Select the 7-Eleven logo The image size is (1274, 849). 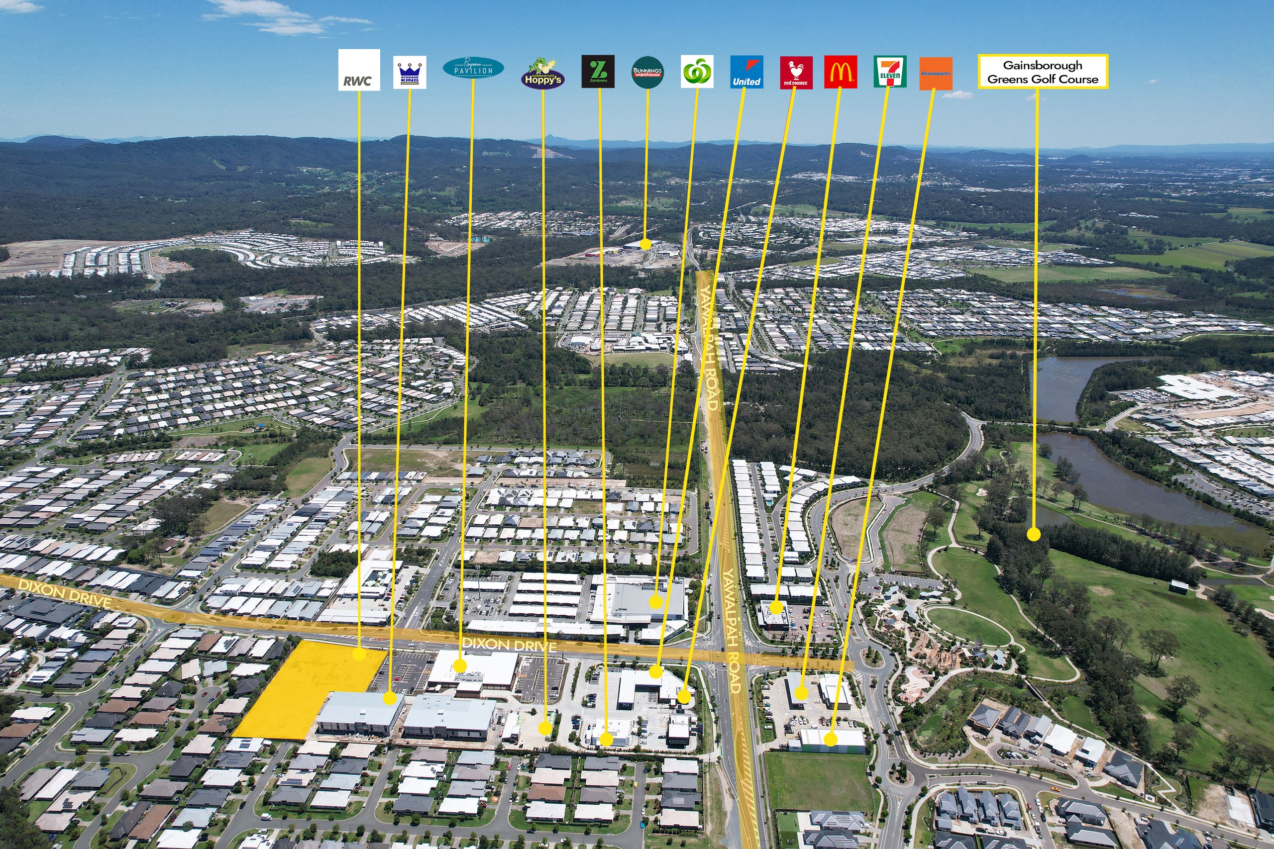click(x=889, y=72)
